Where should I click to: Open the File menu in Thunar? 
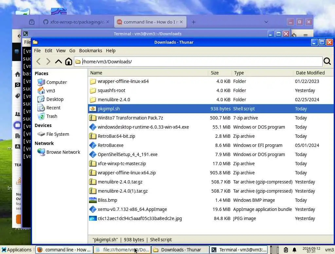37,51
